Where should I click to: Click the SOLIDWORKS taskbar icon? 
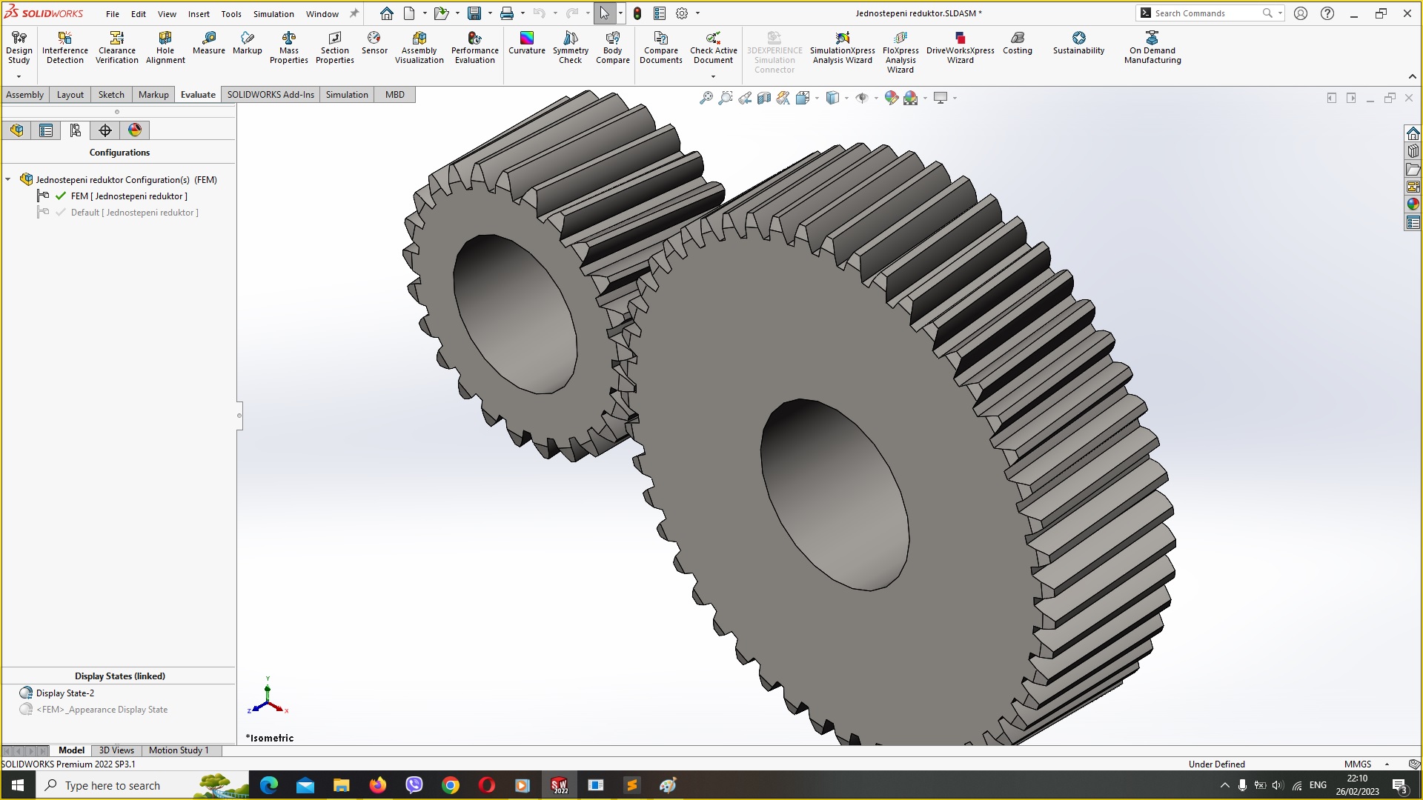[558, 784]
